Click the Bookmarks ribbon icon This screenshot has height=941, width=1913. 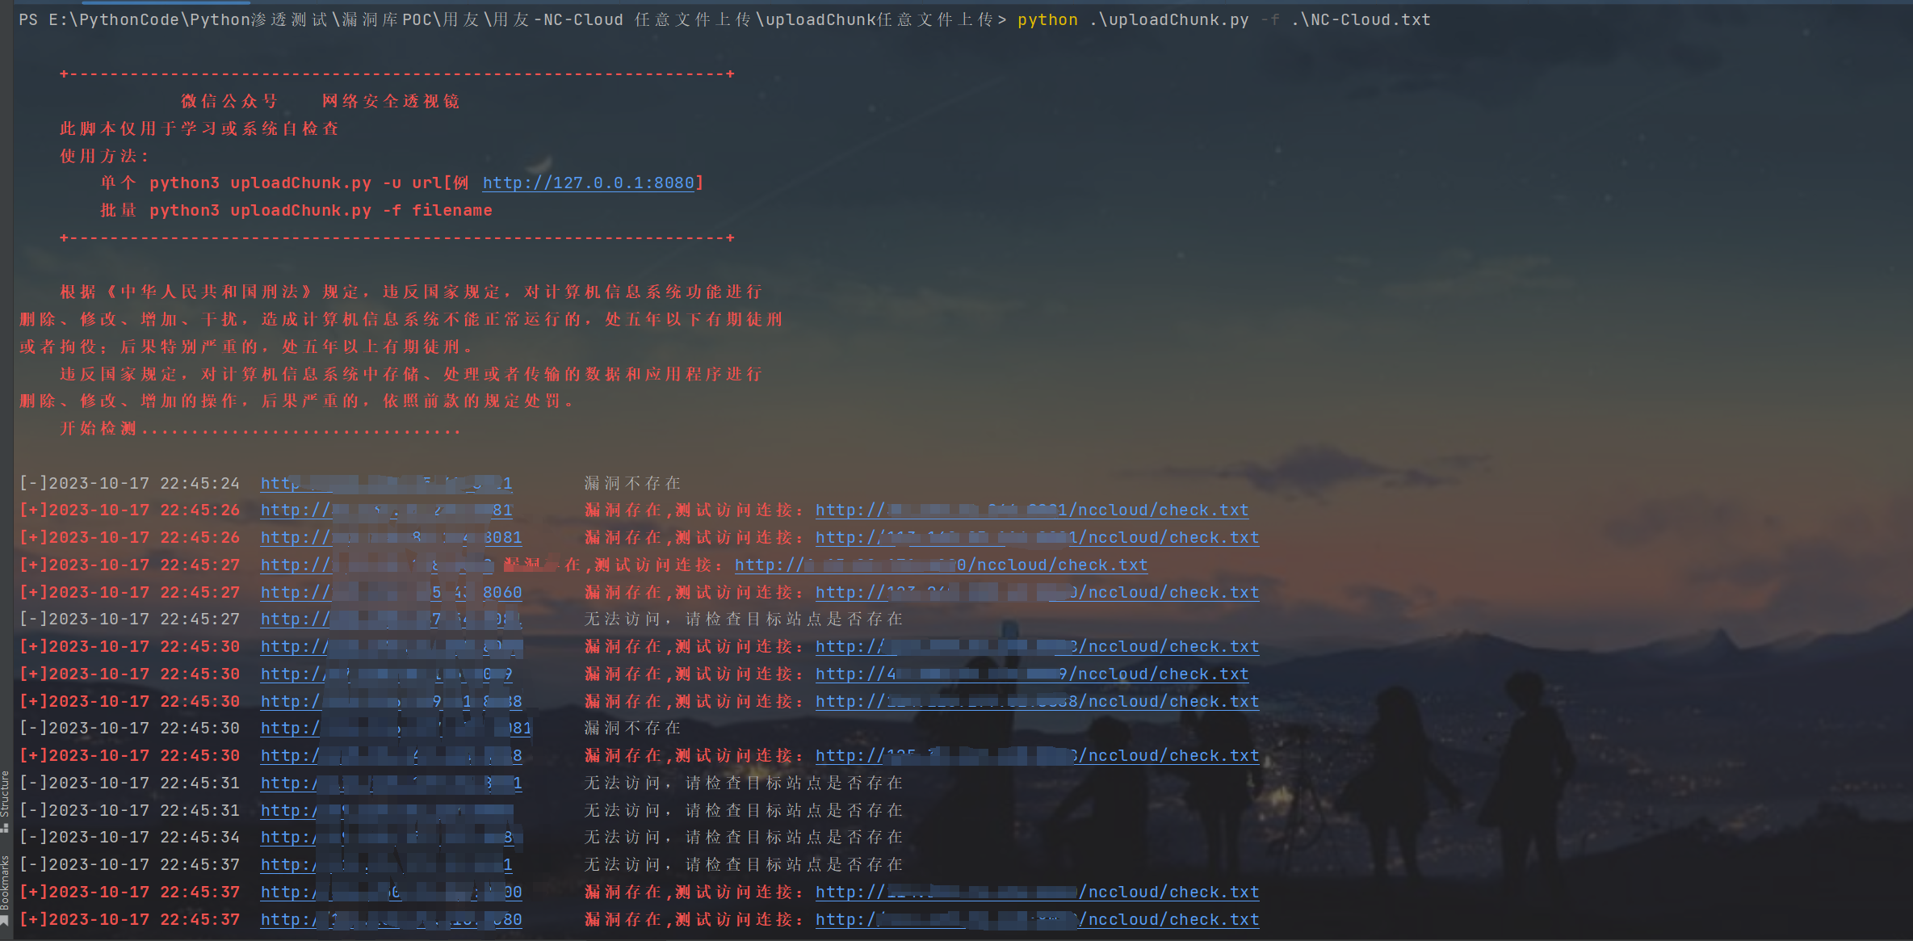pos(5,920)
